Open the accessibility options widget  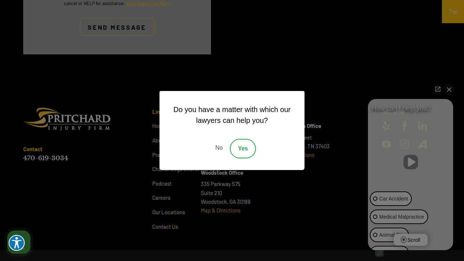[17, 243]
